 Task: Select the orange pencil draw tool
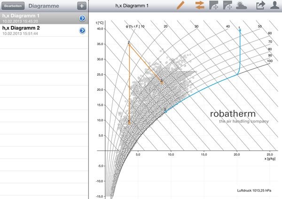click(181, 6)
